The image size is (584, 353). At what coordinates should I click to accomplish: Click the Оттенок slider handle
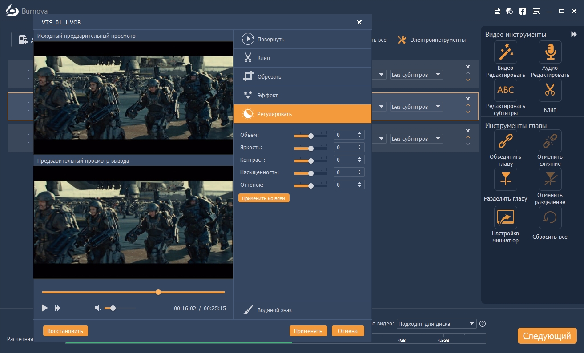tap(311, 186)
